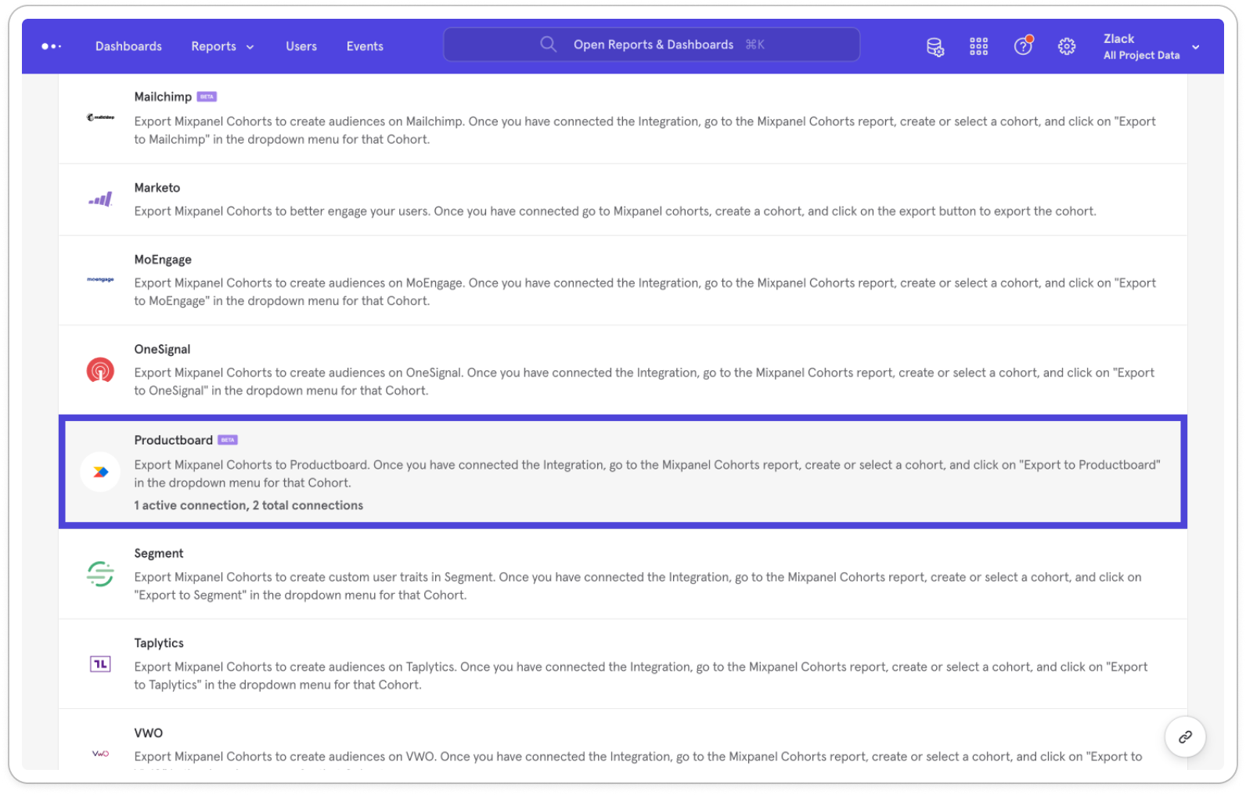The width and height of the screenshot is (1246, 795).
Task: Click the Productboard description text
Action: (647, 473)
